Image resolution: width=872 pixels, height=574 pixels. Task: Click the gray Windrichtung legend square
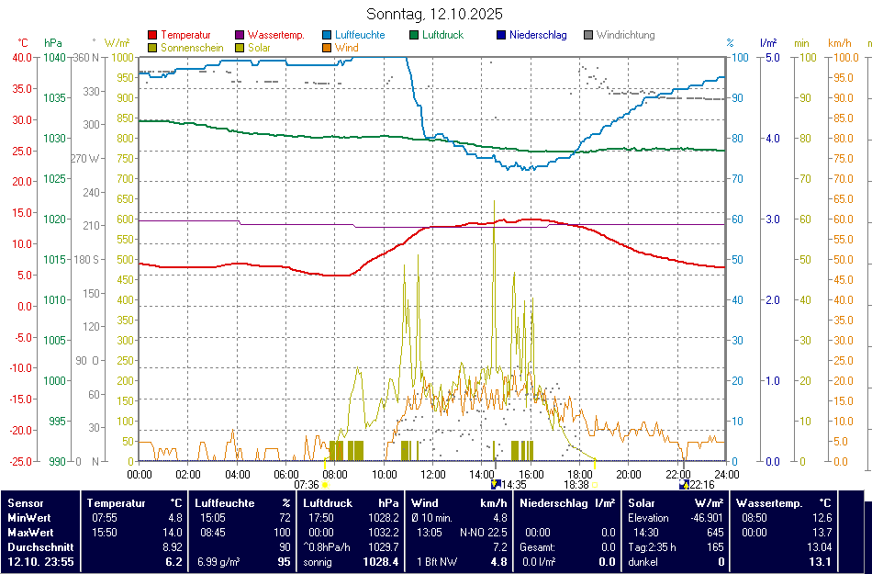(x=588, y=36)
